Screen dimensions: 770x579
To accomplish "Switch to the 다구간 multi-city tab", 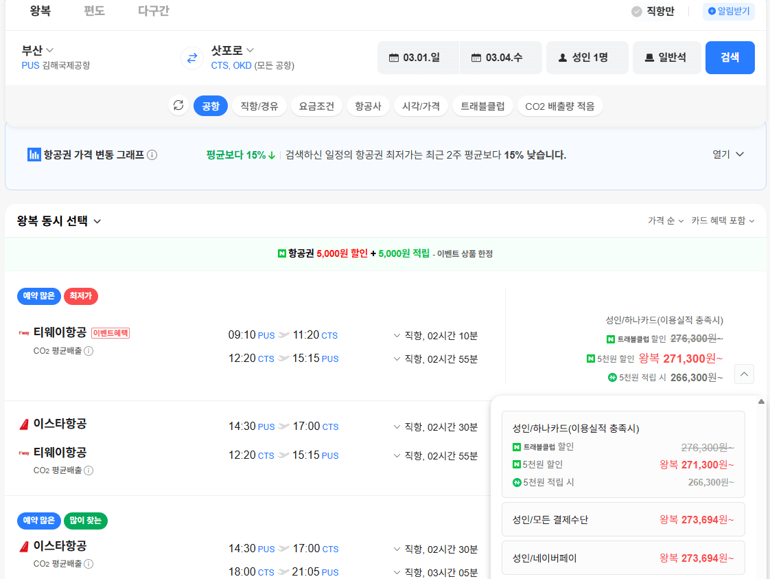I will click(x=153, y=11).
